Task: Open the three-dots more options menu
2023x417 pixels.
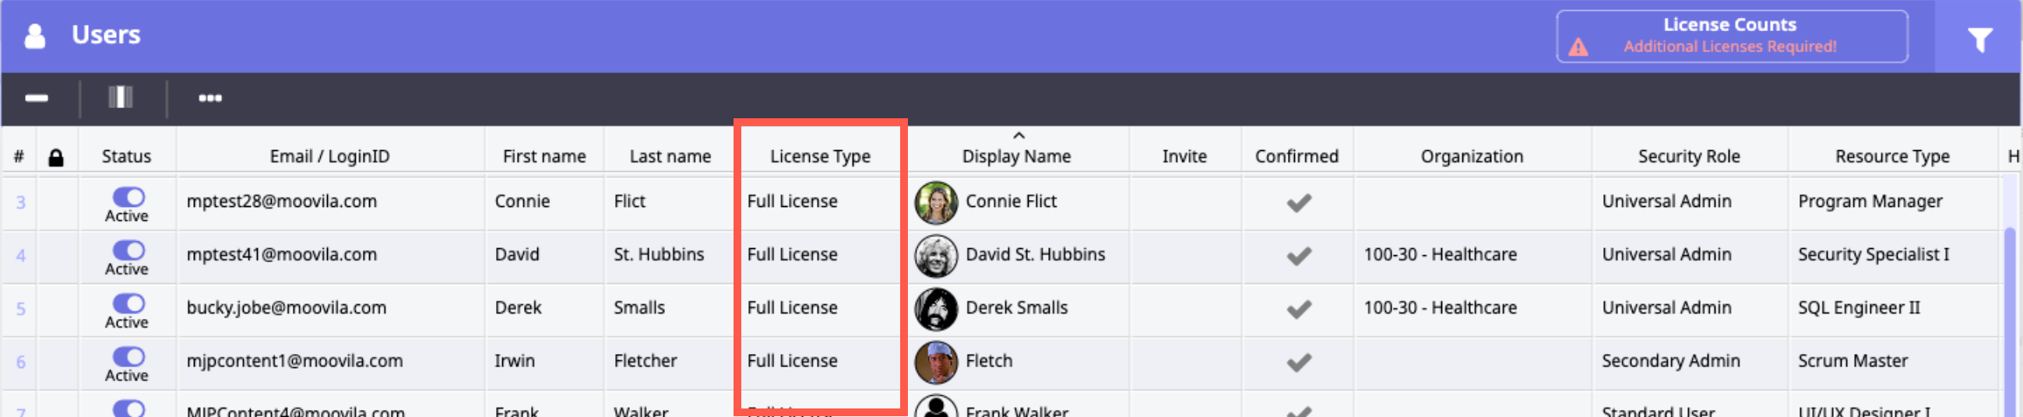Action: (209, 98)
